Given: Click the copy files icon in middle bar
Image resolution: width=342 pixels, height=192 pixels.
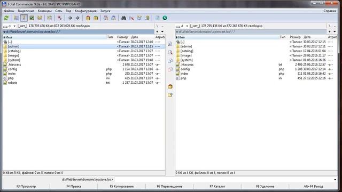Looking at the screenshot, I should (170, 61).
